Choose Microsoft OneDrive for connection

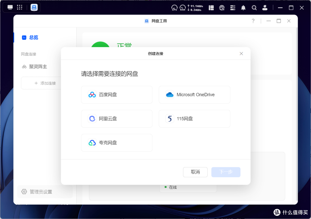coord(194,95)
